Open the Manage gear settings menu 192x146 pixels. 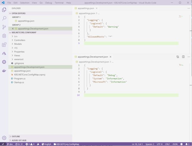[4, 138]
